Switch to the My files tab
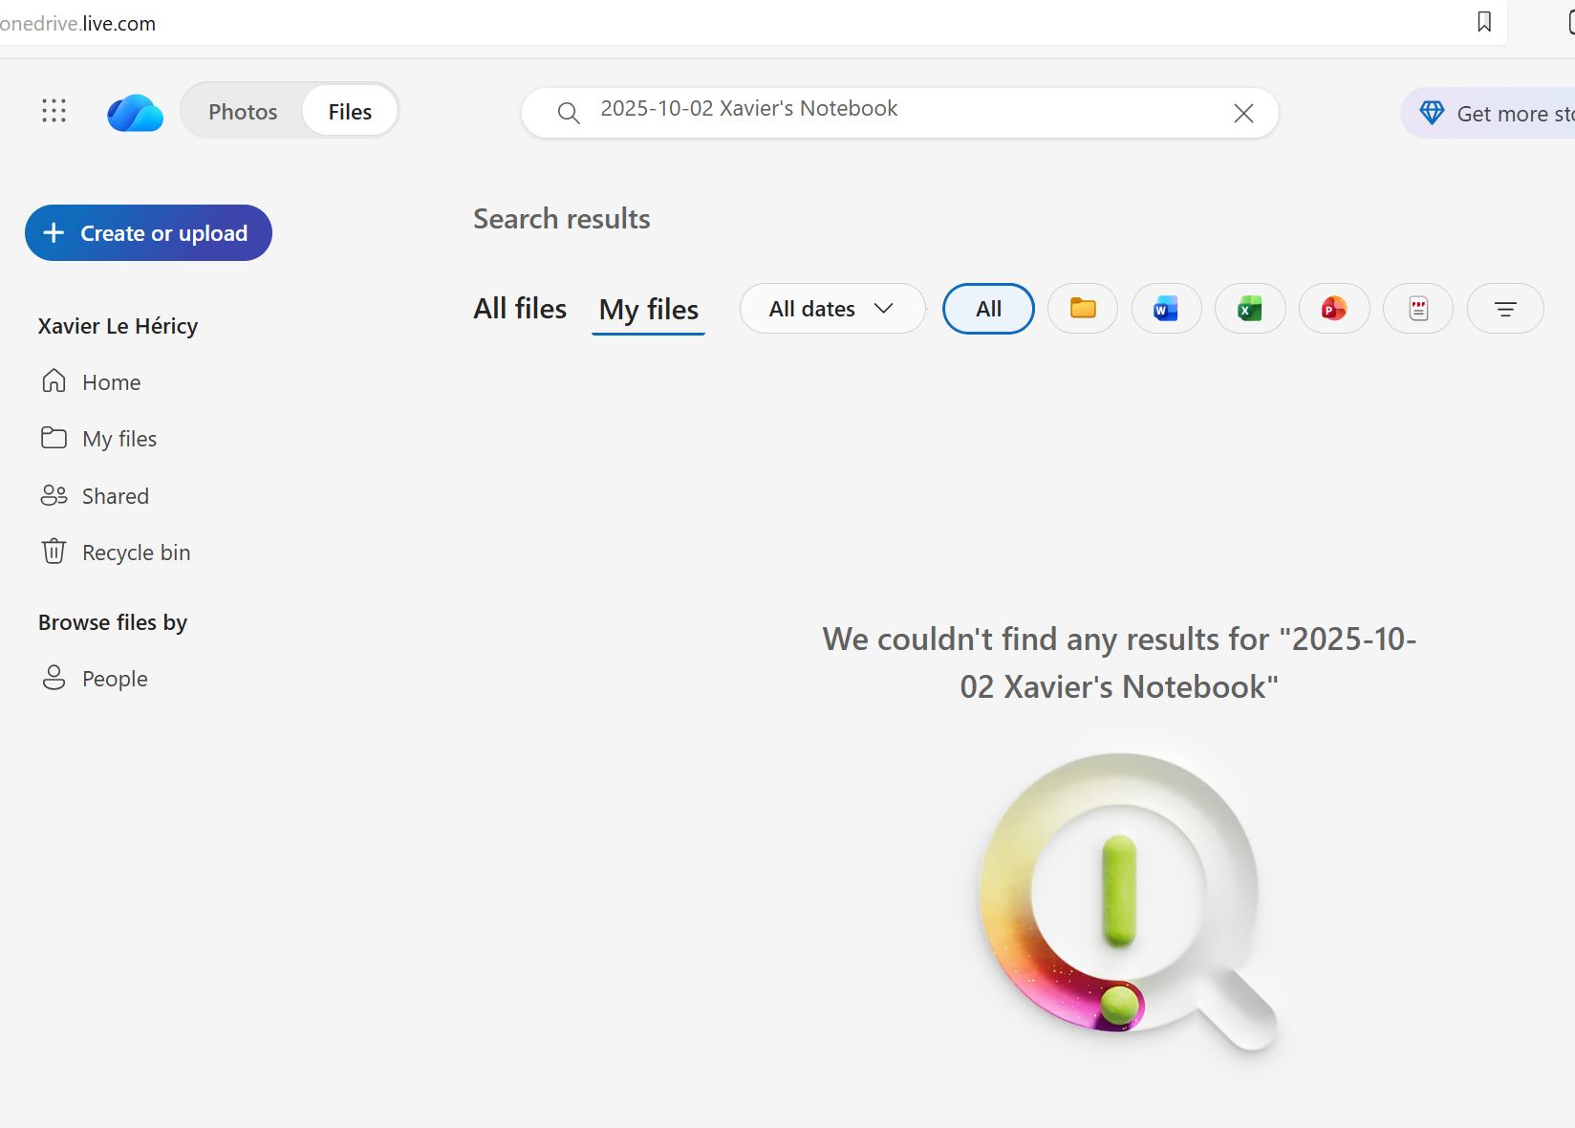 coord(649,310)
